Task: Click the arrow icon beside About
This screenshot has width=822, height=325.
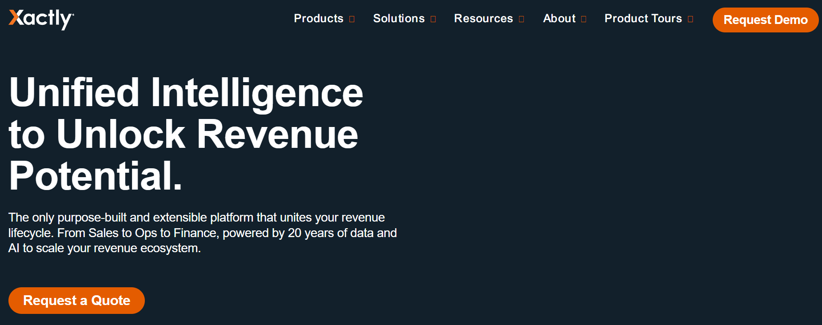Action: point(584,19)
